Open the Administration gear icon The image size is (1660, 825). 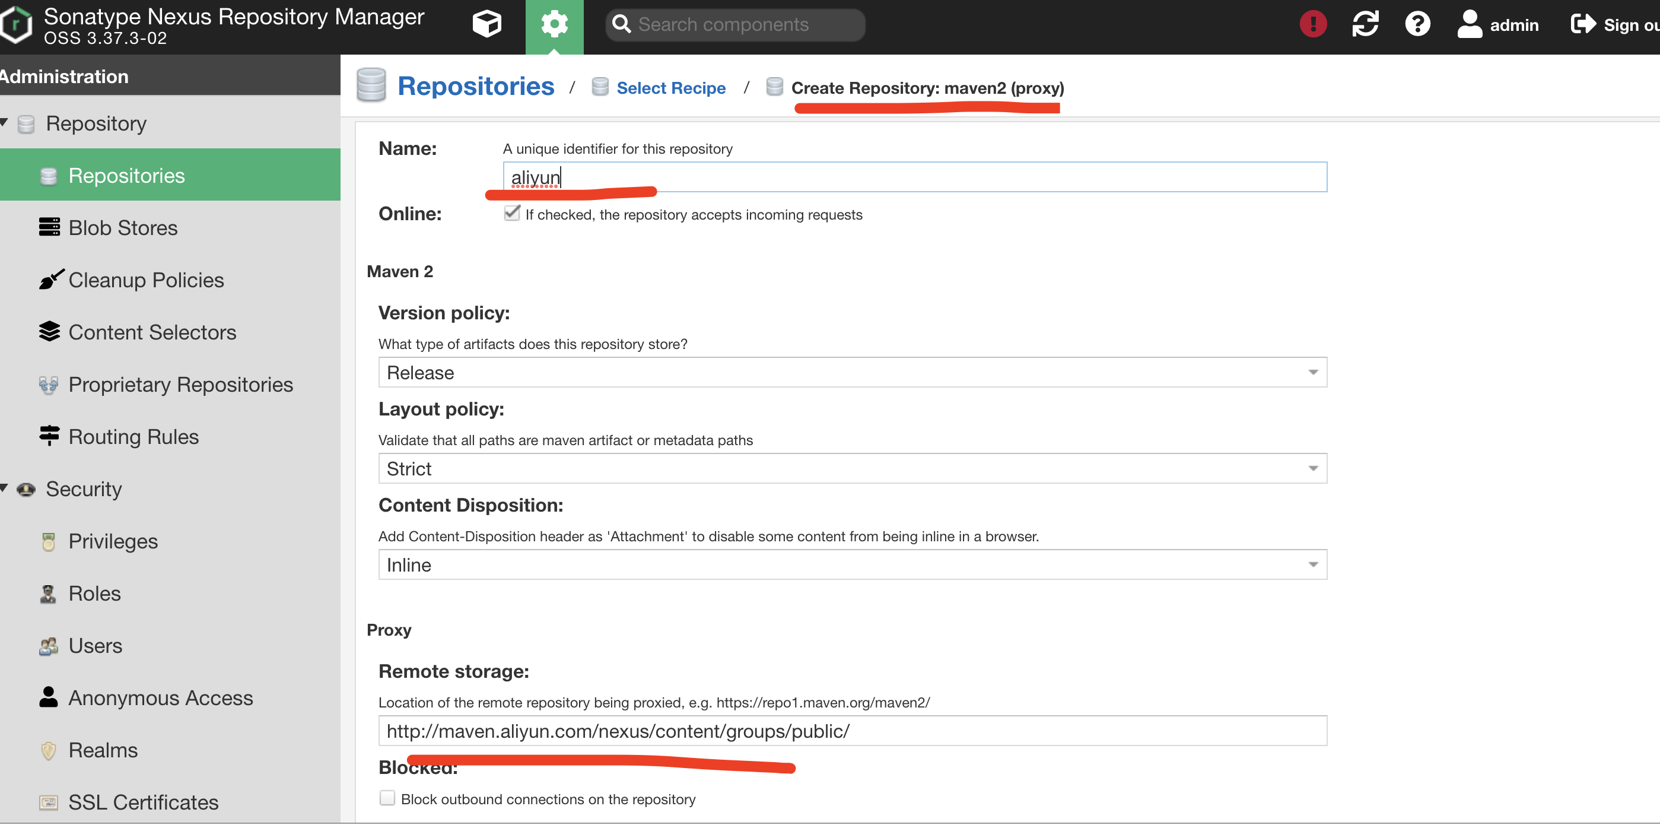pyautogui.click(x=554, y=24)
